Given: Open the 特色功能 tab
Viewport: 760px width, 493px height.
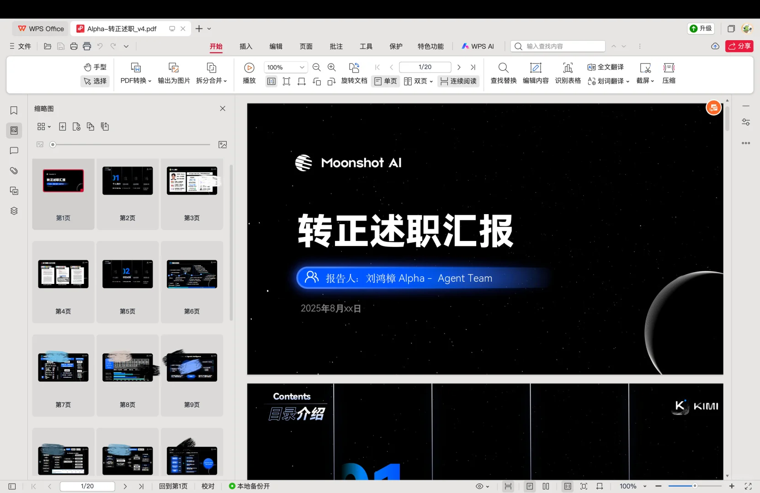Looking at the screenshot, I should 430,46.
